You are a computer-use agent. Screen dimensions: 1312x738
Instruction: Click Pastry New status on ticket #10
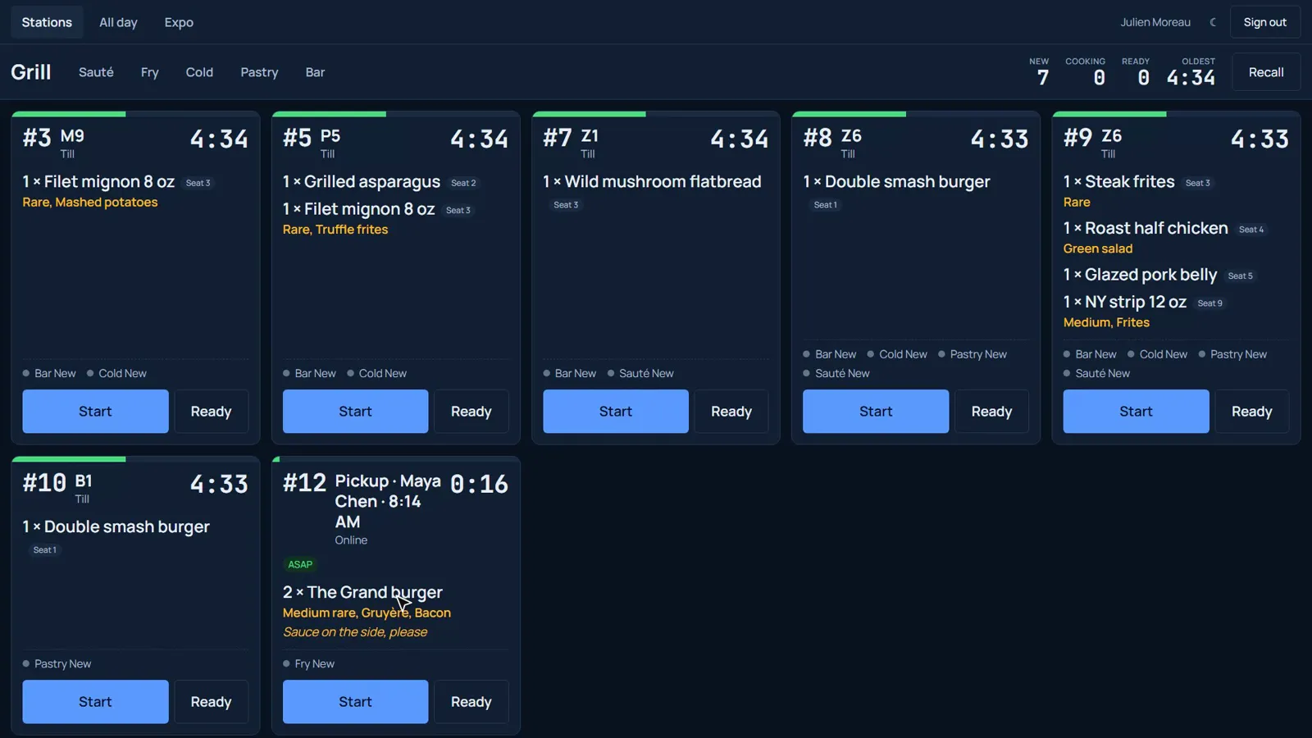57,663
